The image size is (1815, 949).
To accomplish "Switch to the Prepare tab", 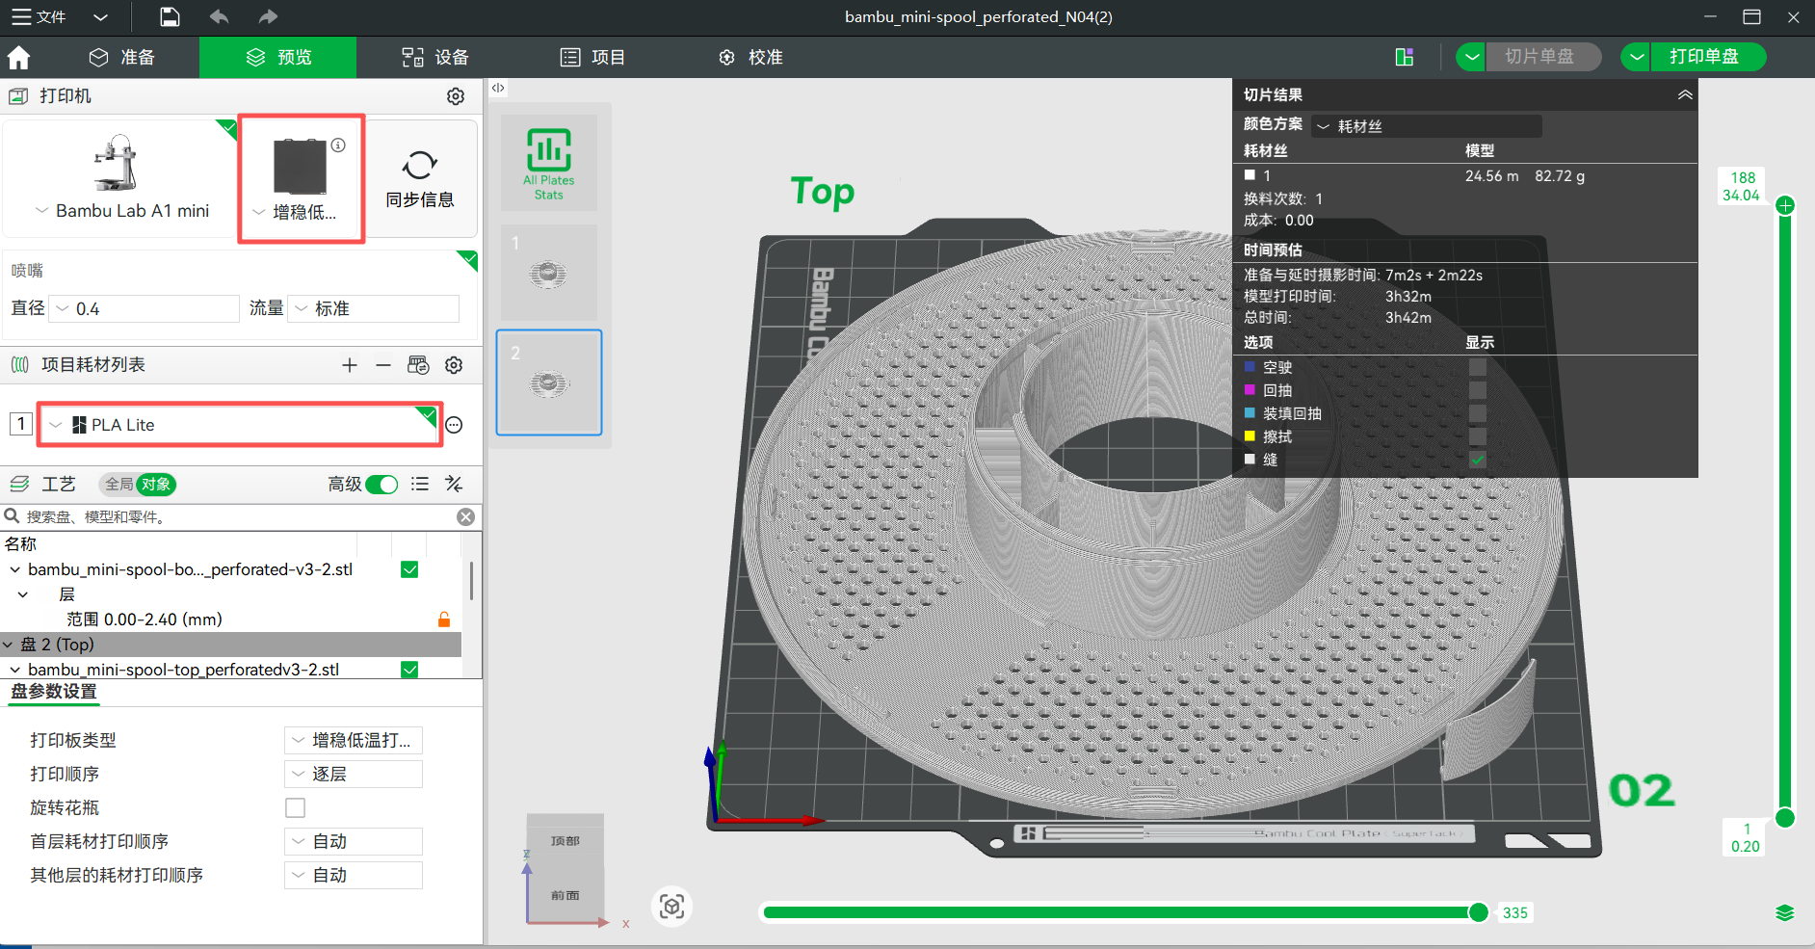I will pyautogui.click(x=121, y=58).
